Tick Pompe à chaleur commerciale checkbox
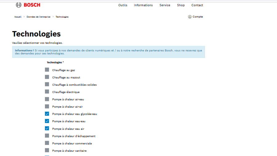The image size is (277, 156). (47, 143)
